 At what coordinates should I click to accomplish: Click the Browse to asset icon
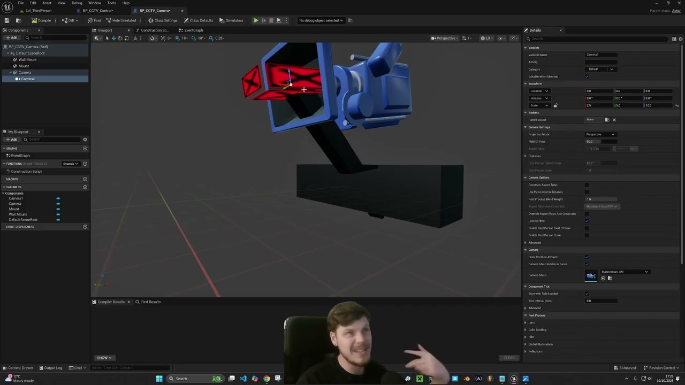[x=18, y=20]
